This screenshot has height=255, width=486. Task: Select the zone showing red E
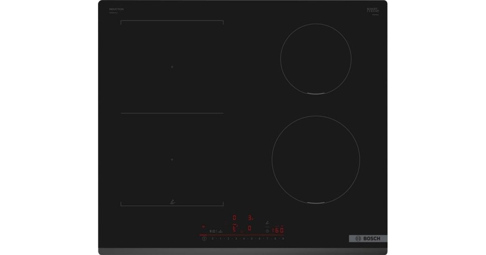[x=234, y=228]
